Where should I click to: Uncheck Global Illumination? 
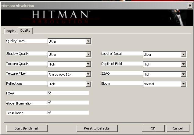tap(49, 102)
